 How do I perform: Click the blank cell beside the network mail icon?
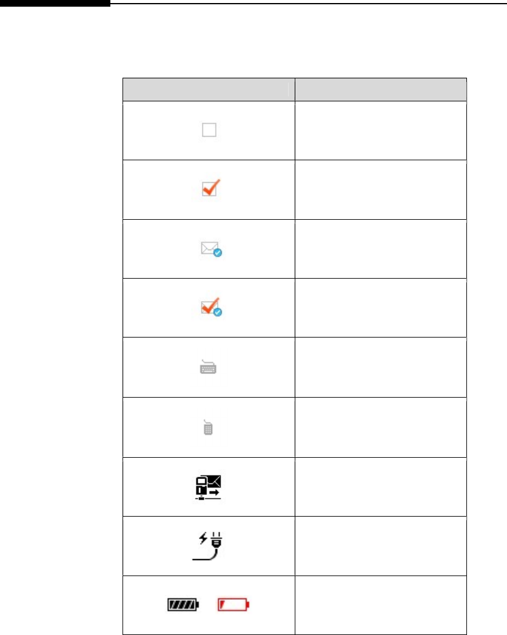click(380, 486)
